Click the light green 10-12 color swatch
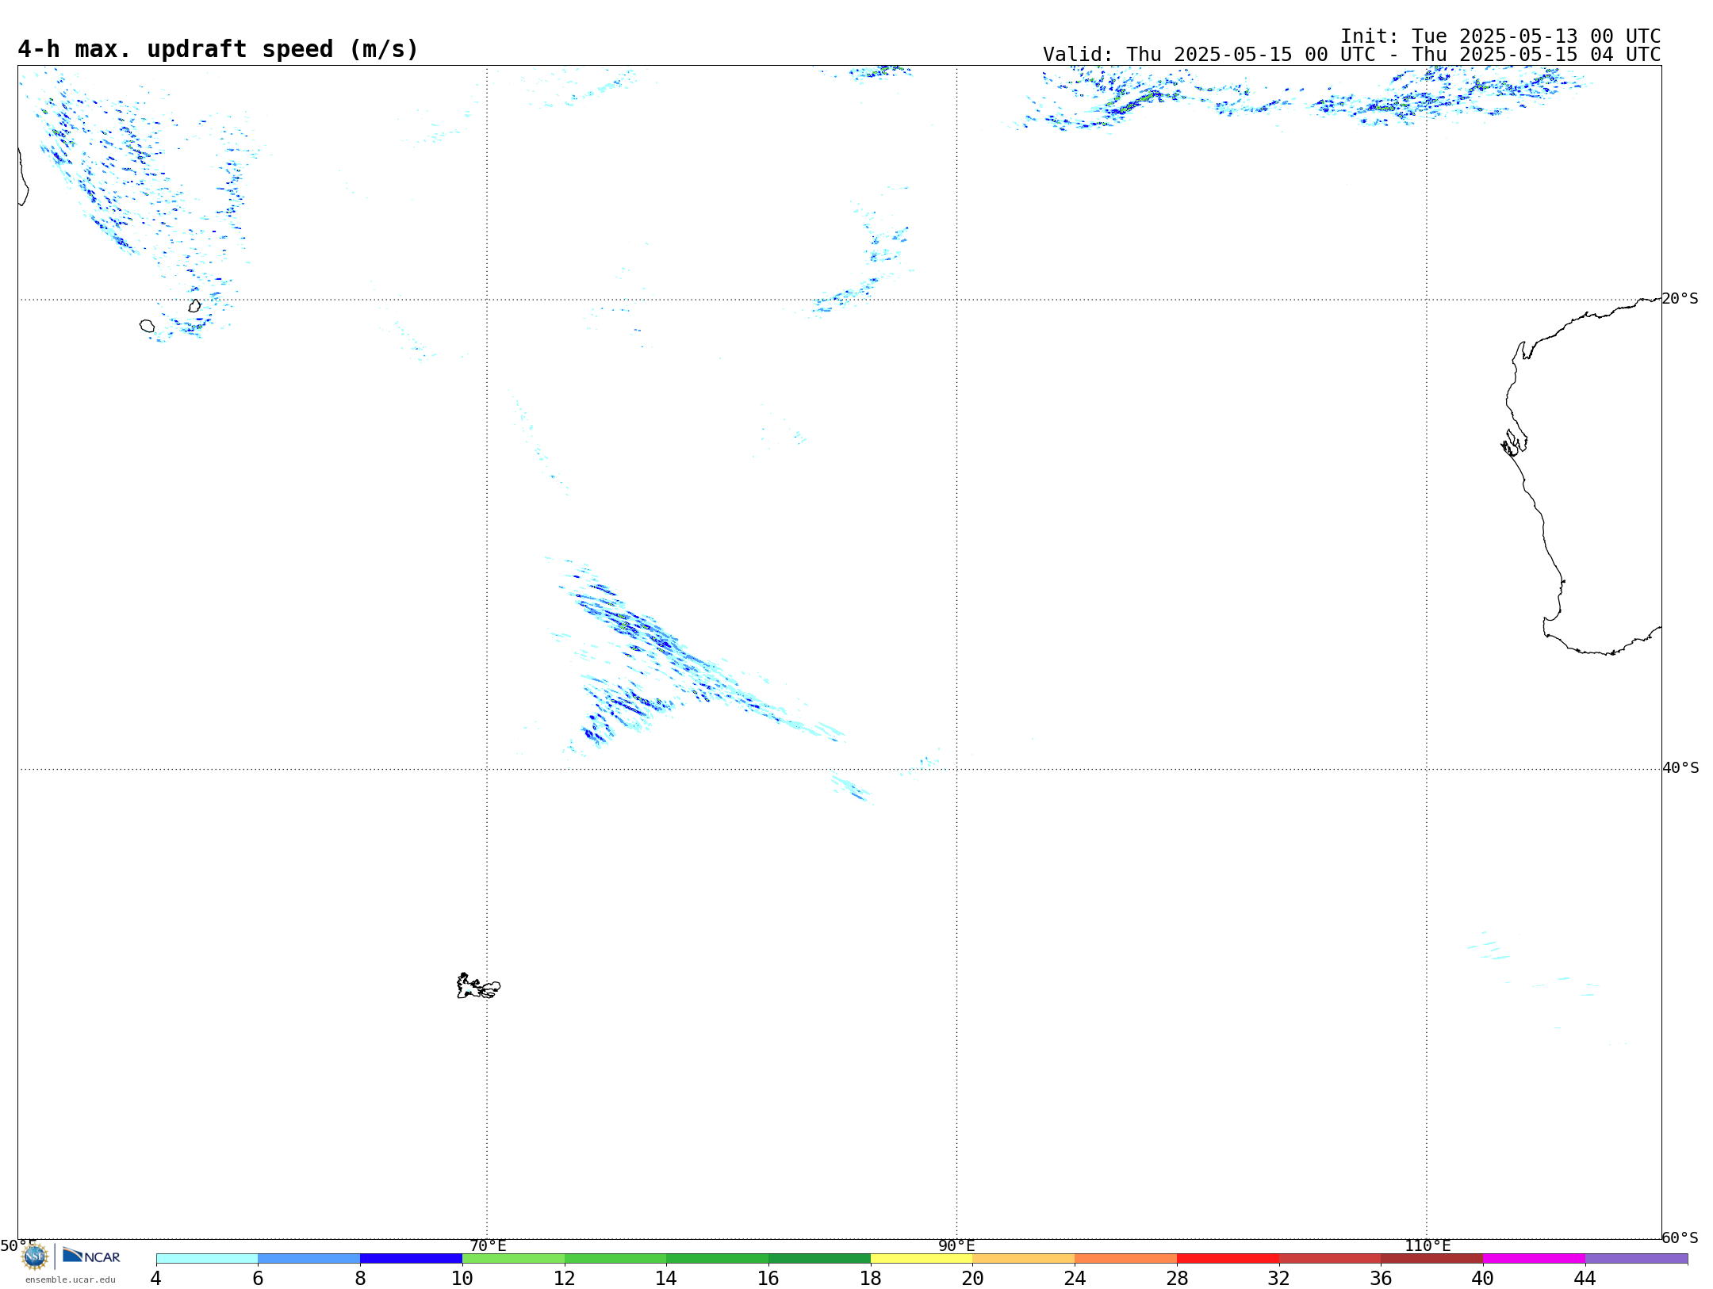The height and width of the screenshot is (1289, 1713). pyautogui.click(x=513, y=1258)
